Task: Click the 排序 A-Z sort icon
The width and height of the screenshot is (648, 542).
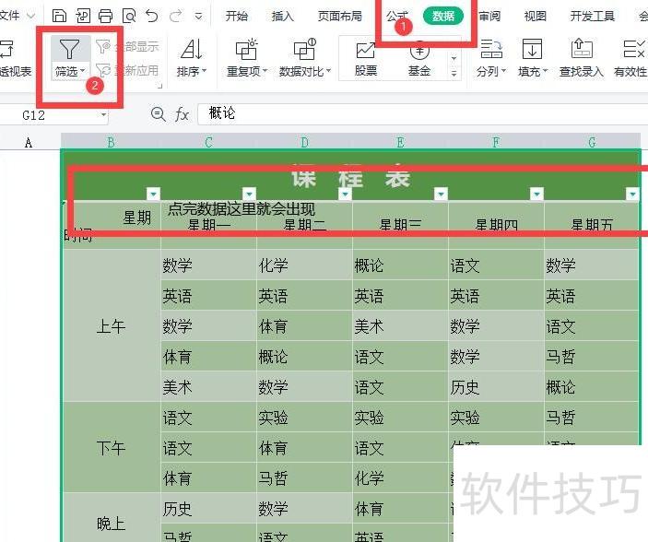Action: tap(192, 49)
